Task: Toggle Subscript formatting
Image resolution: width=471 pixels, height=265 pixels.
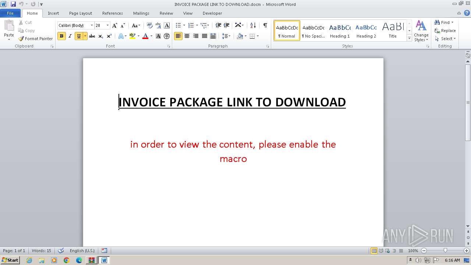Action: coord(101,36)
